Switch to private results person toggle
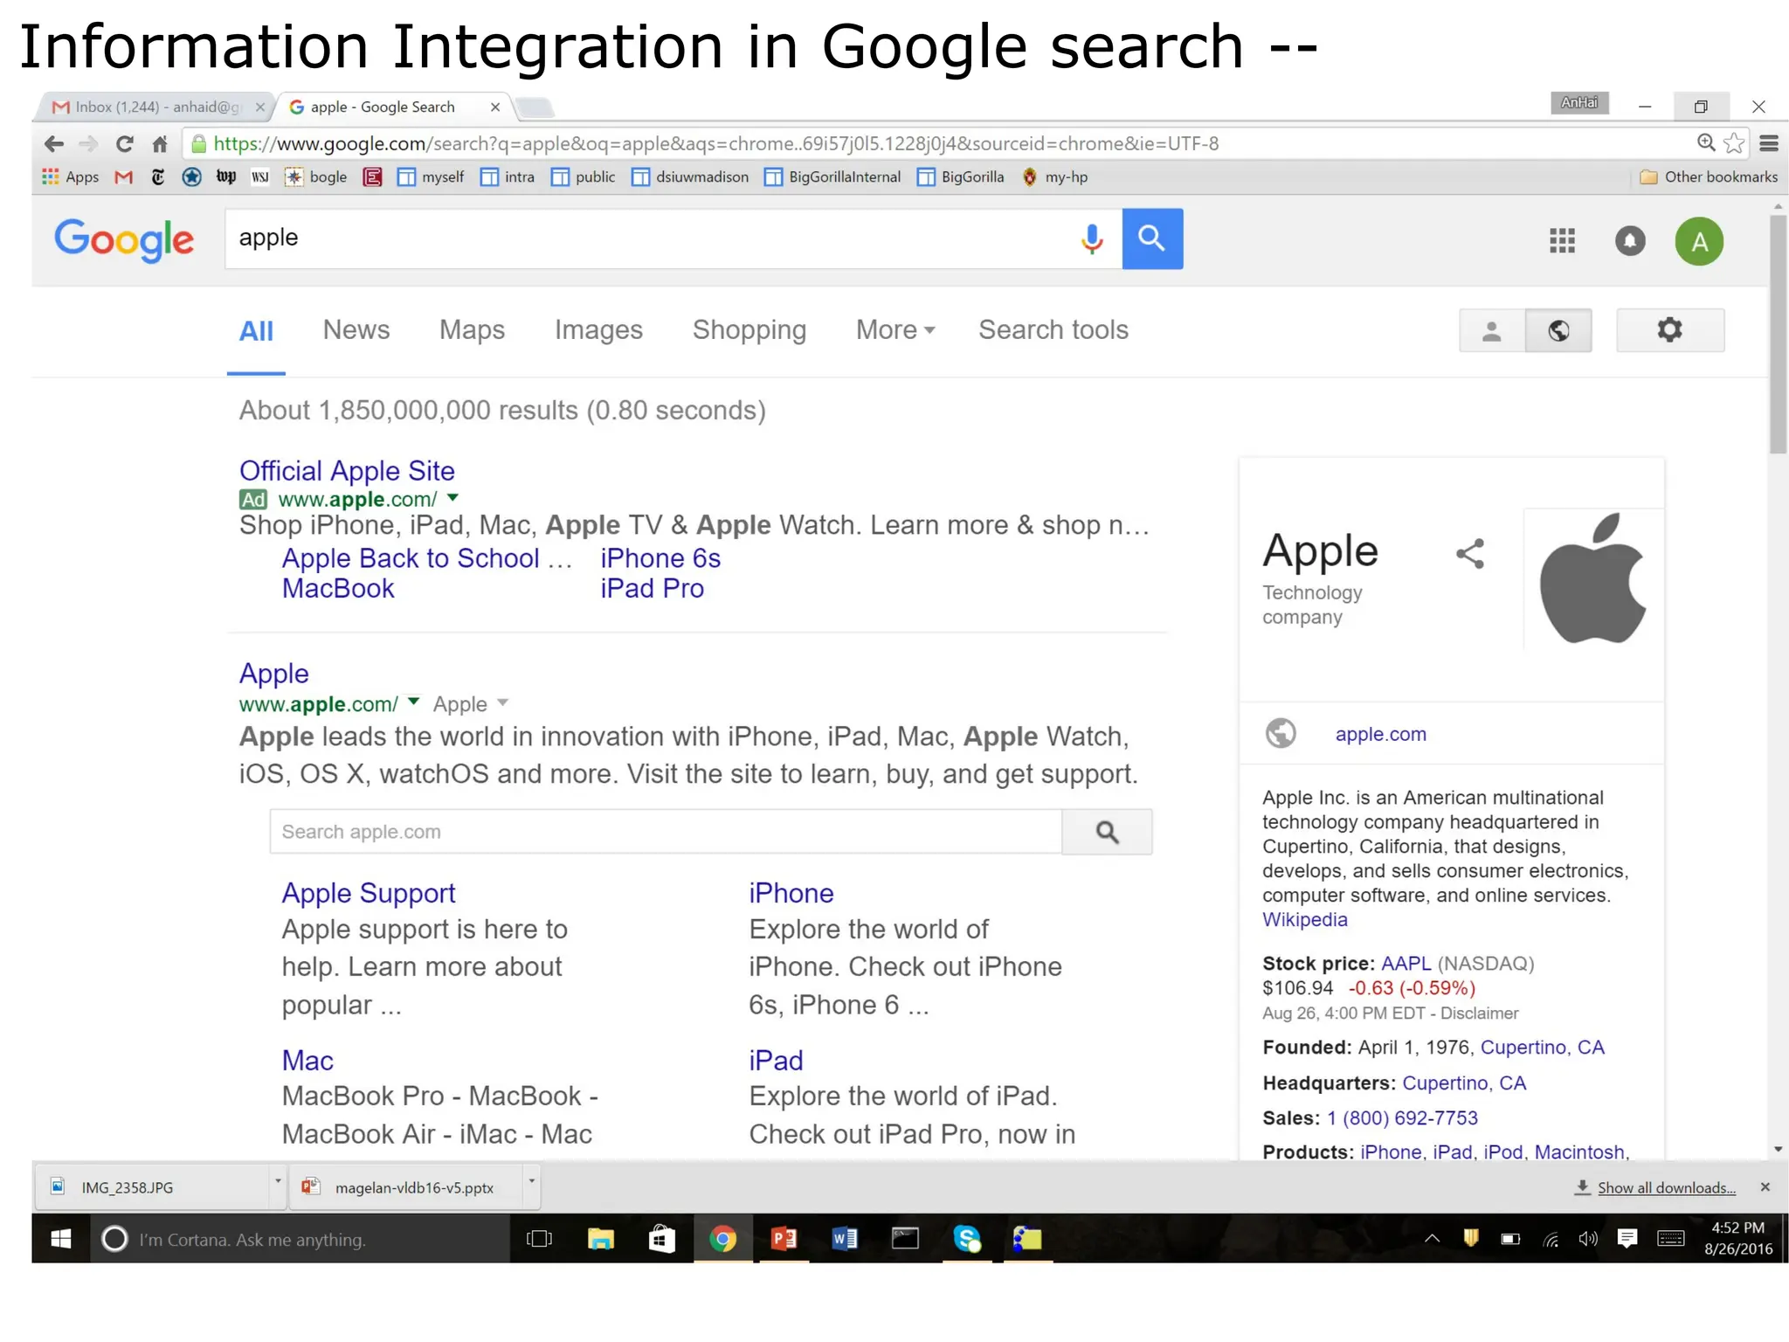 click(1492, 330)
